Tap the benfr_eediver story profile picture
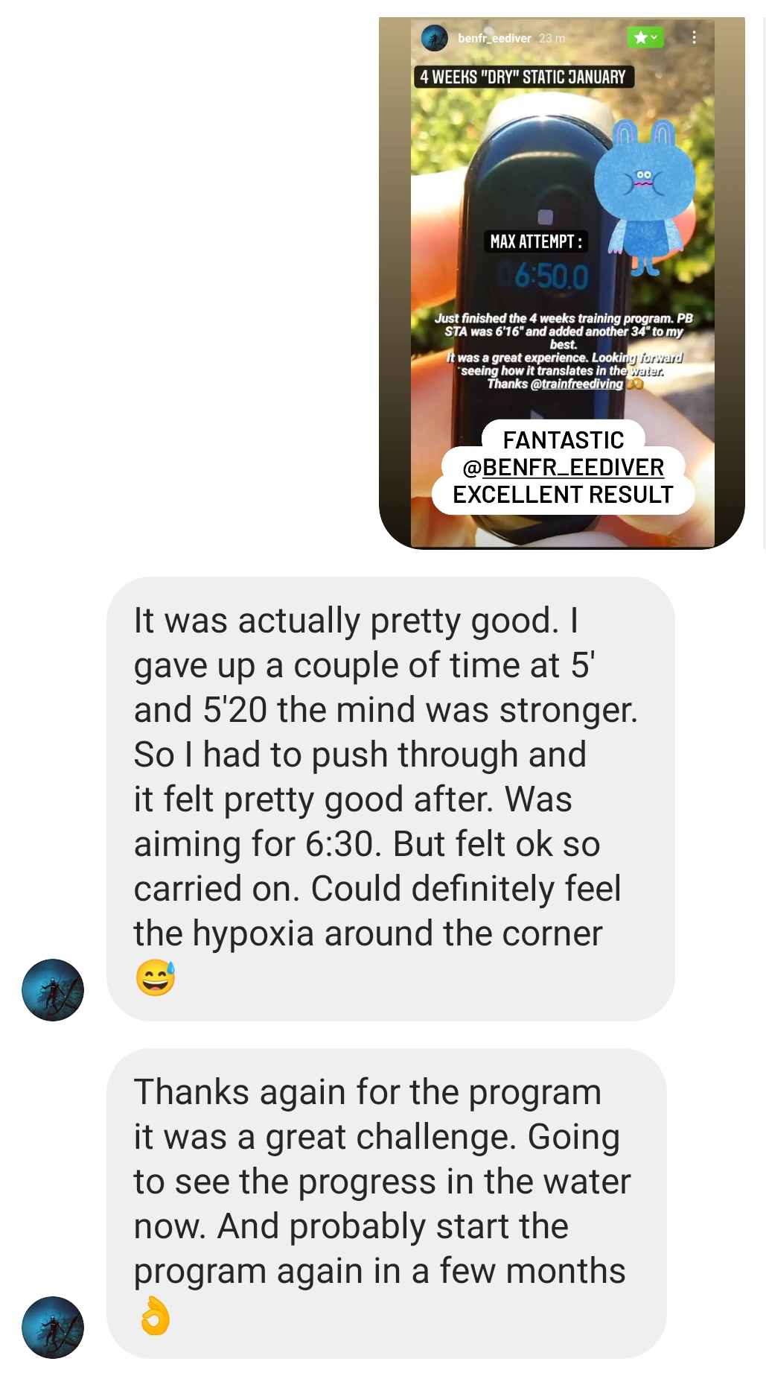Viewport: 766px width, 1379px height. point(434,37)
